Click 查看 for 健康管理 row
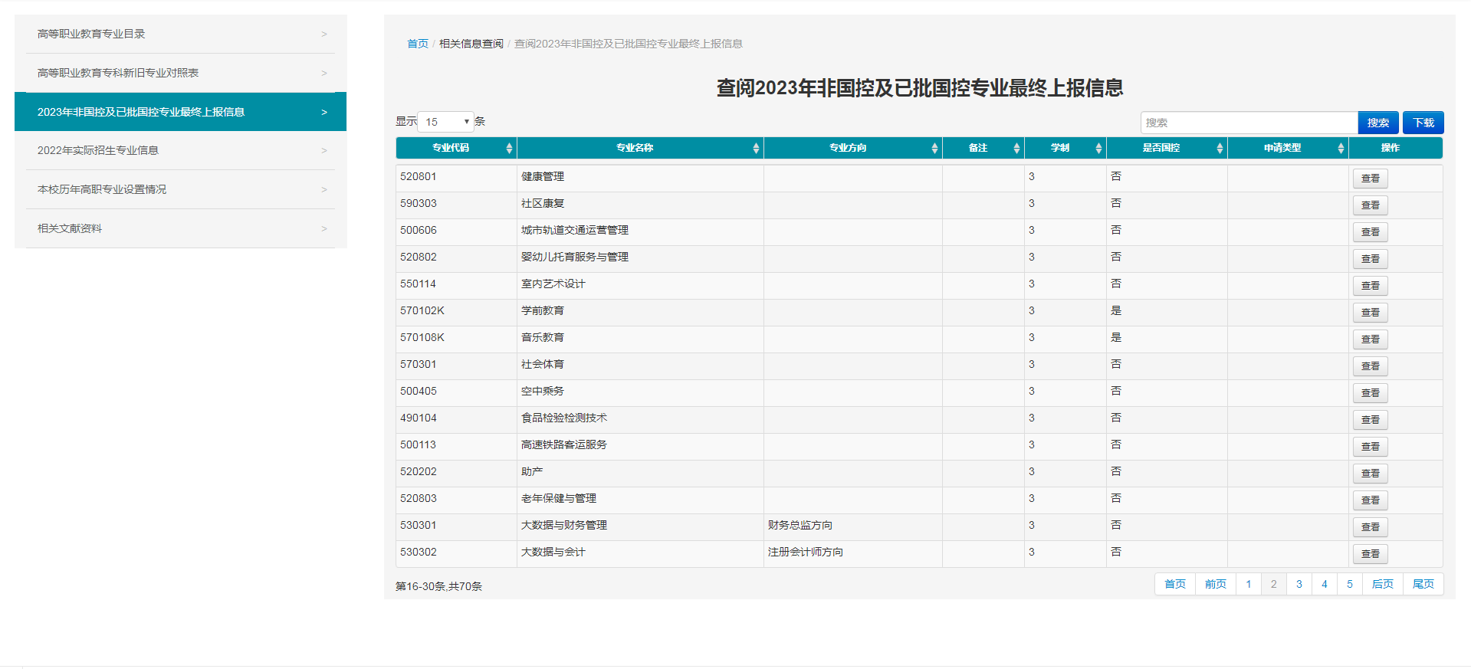This screenshot has width=1471, height=669. coord(1370,179)
